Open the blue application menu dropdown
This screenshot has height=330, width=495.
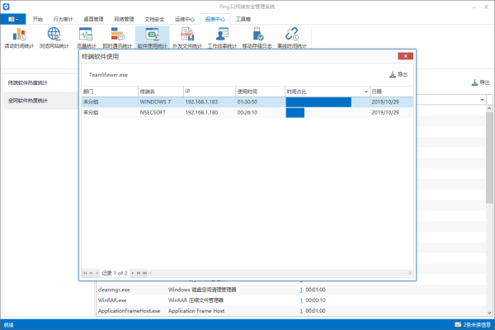14,17
